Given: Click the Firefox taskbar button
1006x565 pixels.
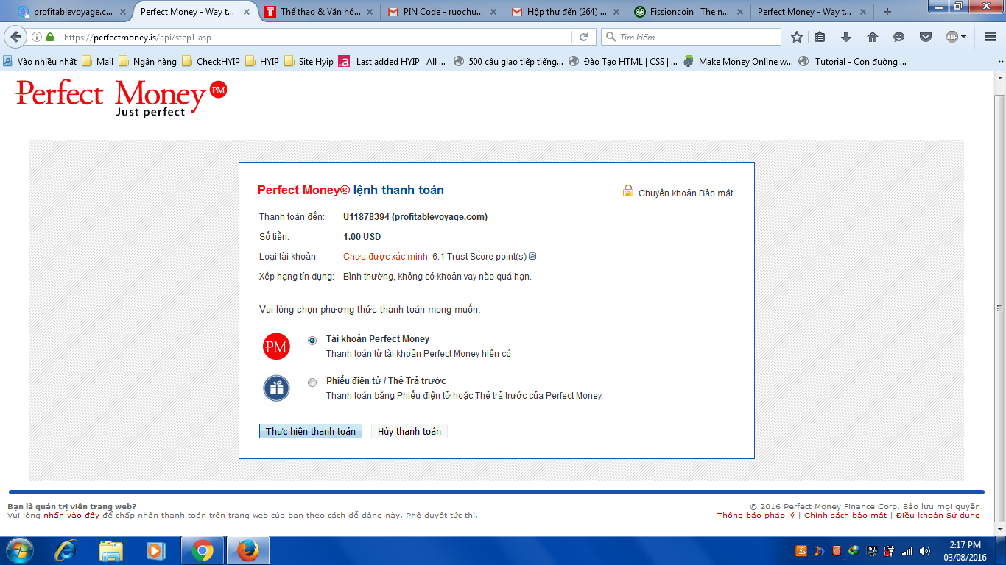Looking at the screenshot, I should (x=248, y=550).
